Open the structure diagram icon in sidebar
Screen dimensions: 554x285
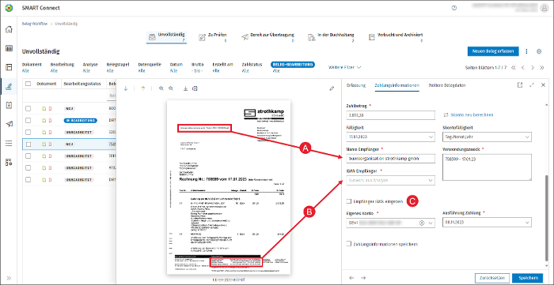[9, 163]
